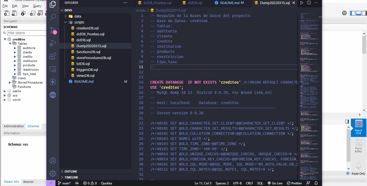Open the Extensions view

click(x=53, y=56)
